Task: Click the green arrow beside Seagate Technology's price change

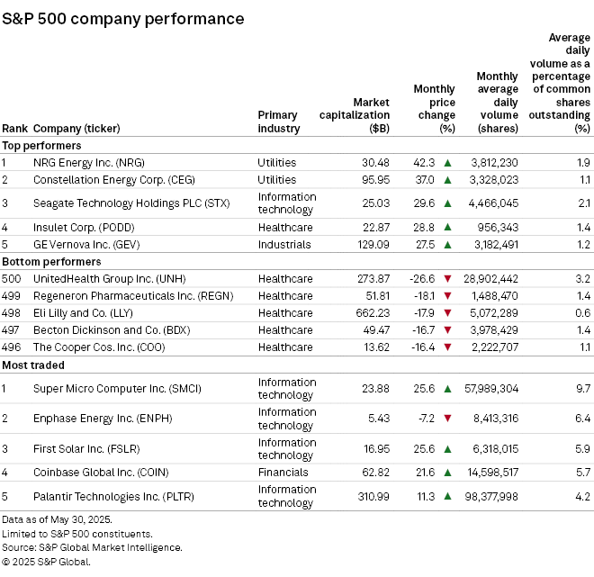Action: pos(446,203)
